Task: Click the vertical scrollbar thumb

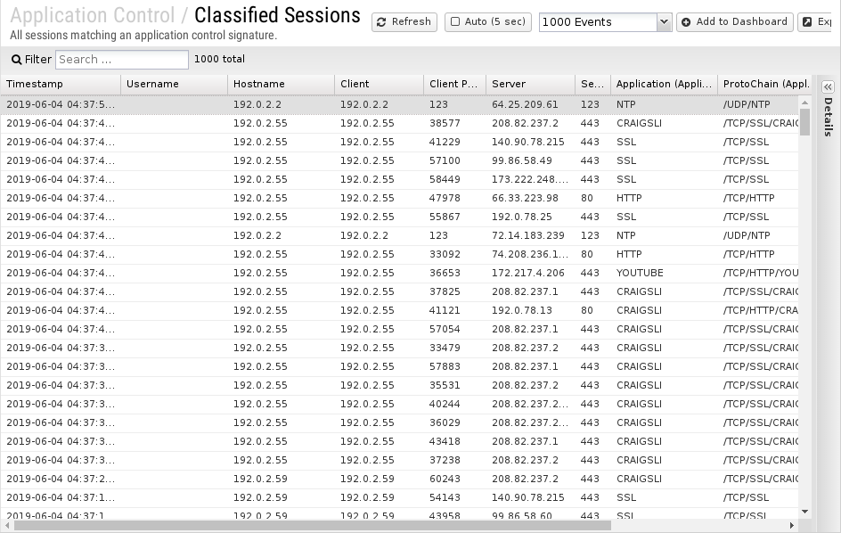Action: click(x=804, y=122)
